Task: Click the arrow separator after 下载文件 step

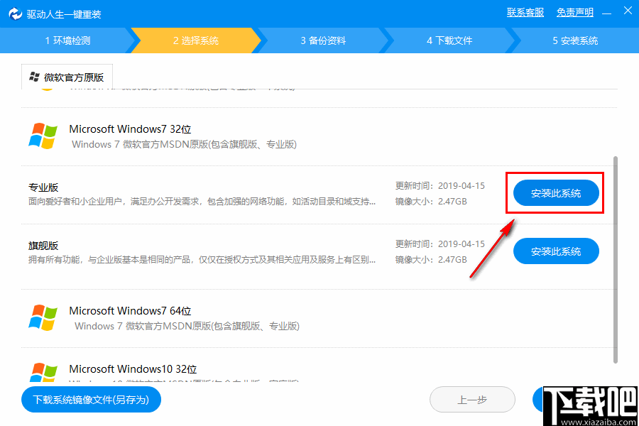Action: tap(515, 40)
